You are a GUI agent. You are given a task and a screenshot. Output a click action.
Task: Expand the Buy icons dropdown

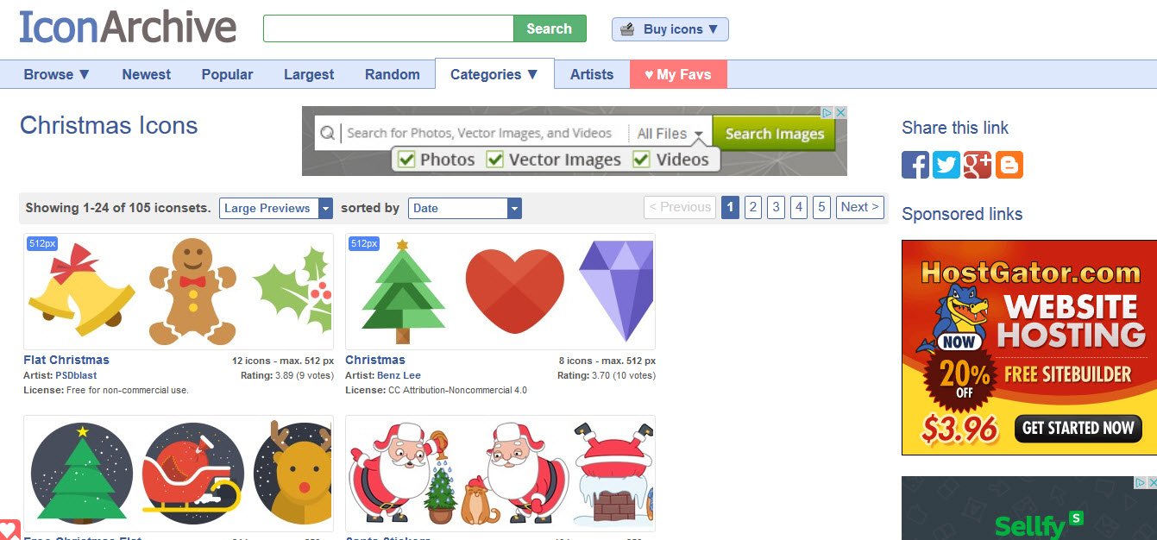[x=670, y=29]
